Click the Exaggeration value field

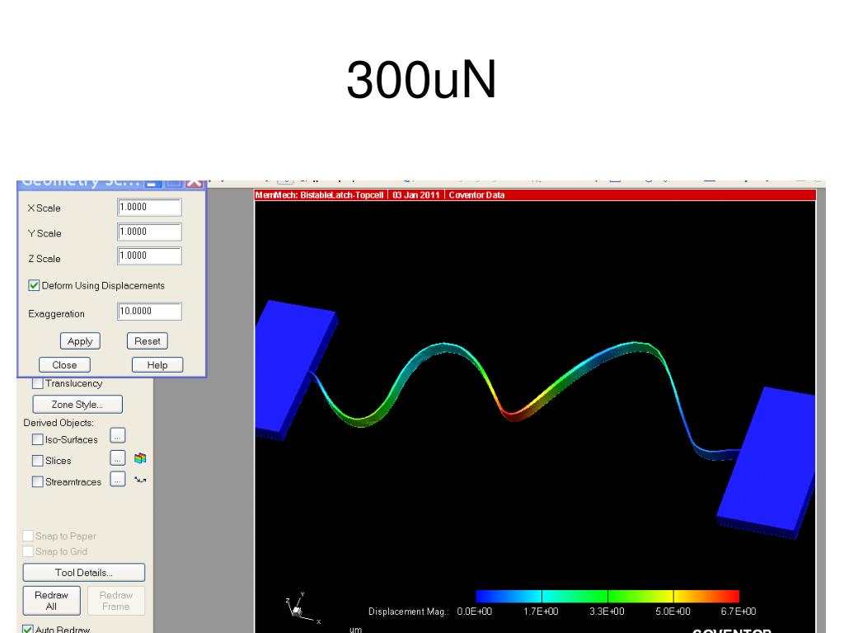(x=150, y=311)
